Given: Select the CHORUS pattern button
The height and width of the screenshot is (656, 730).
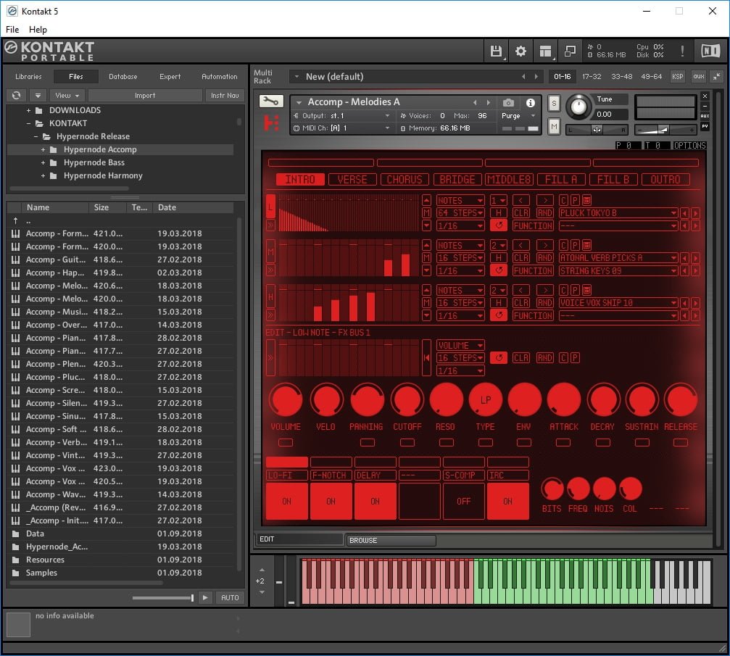Looking at the screenshot, I should click(x=405, y=179).
